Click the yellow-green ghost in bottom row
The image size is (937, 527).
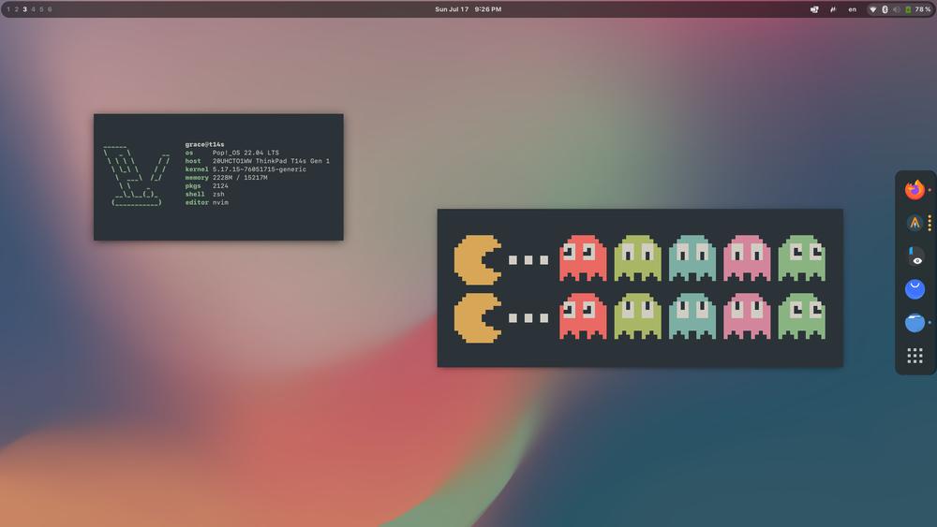click(x=637, y=316)
